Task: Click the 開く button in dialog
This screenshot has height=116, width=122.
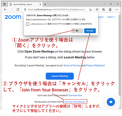Action: click(x=77, y=31)
